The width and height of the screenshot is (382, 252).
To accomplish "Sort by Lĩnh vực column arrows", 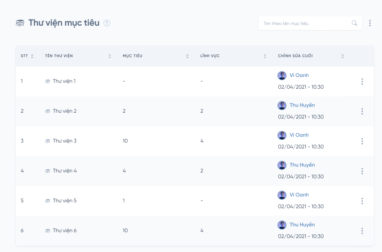I will (265, 56).
